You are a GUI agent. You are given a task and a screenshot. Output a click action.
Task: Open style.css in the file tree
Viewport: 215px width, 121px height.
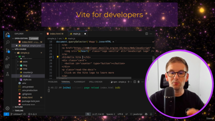[x=28, y=80]
